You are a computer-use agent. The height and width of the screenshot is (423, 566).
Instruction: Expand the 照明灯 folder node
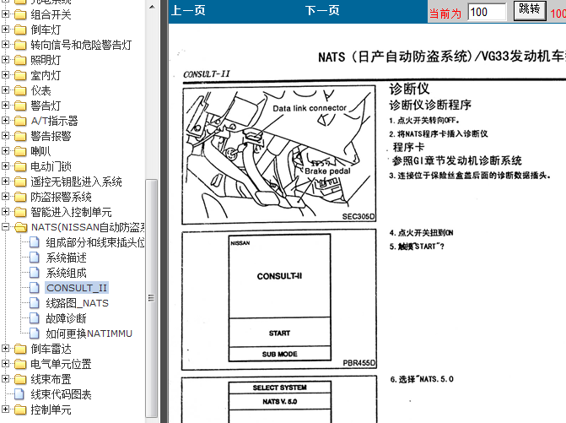5,60
